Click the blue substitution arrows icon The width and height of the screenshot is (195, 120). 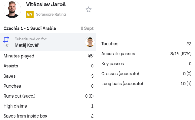(x=6, y=39)
